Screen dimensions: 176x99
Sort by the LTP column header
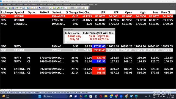tap(103, 12)
